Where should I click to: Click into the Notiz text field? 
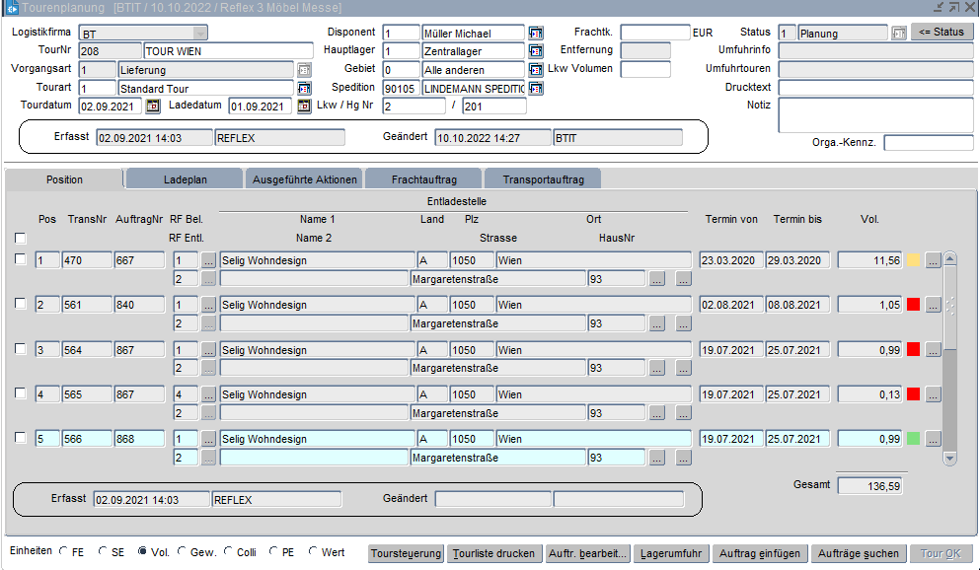point(875,115)
